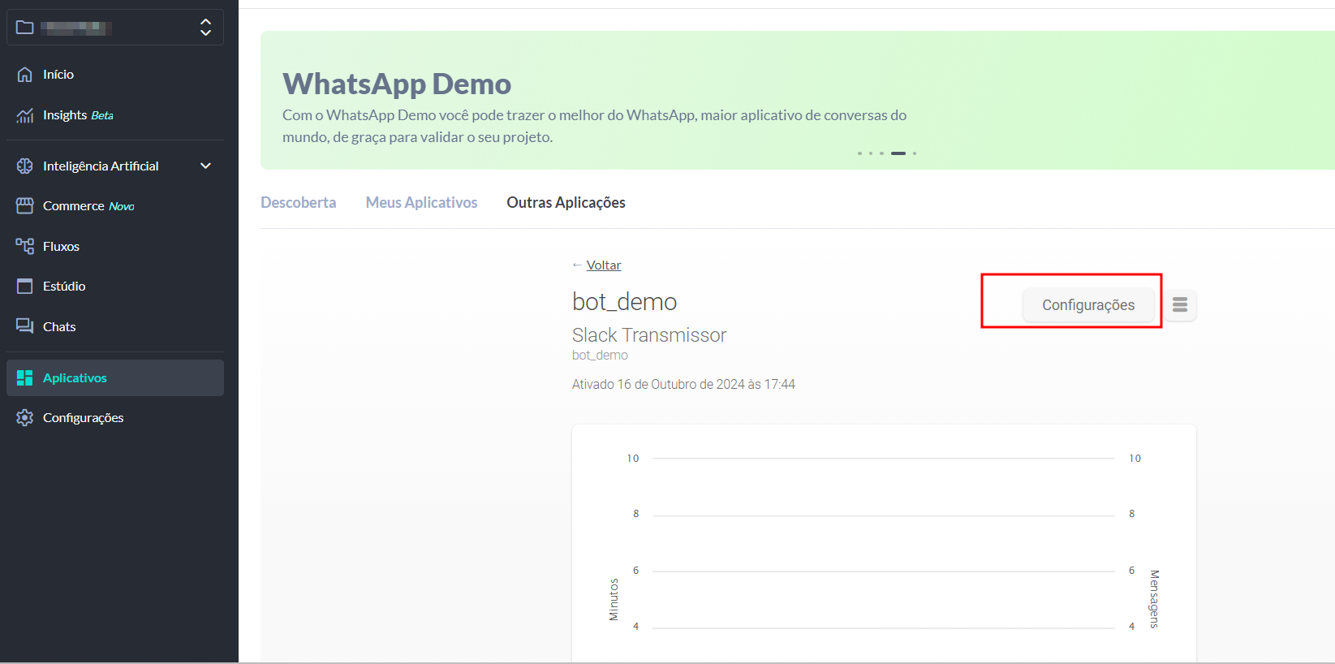Screen dimensions: 1335x664
Task: Select the Outras Aplicações tab
Action: point(566,203)
